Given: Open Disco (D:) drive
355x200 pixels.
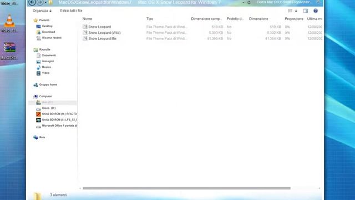Looking at the screenshot, I should coord(49,108).
